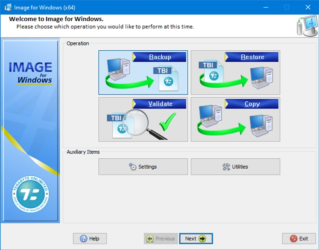
Task: Select the Validate operation tile
Action: (x=143, y=119)
